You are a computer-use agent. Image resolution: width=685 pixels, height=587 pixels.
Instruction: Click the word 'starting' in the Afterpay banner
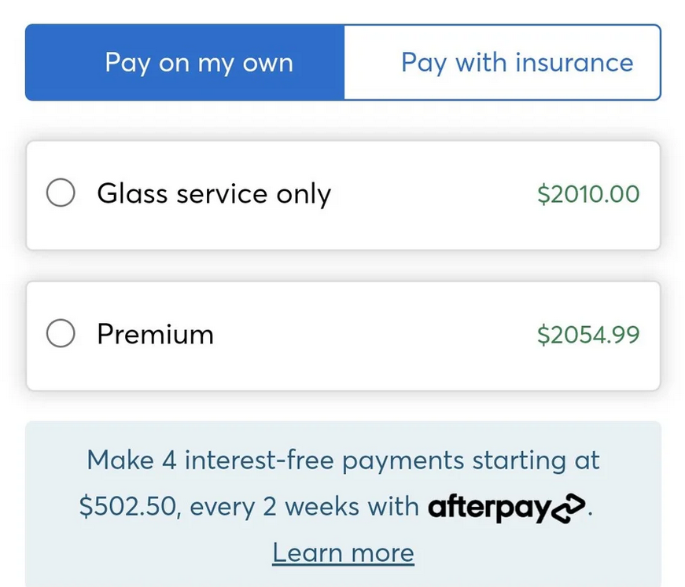coord(520,460)
